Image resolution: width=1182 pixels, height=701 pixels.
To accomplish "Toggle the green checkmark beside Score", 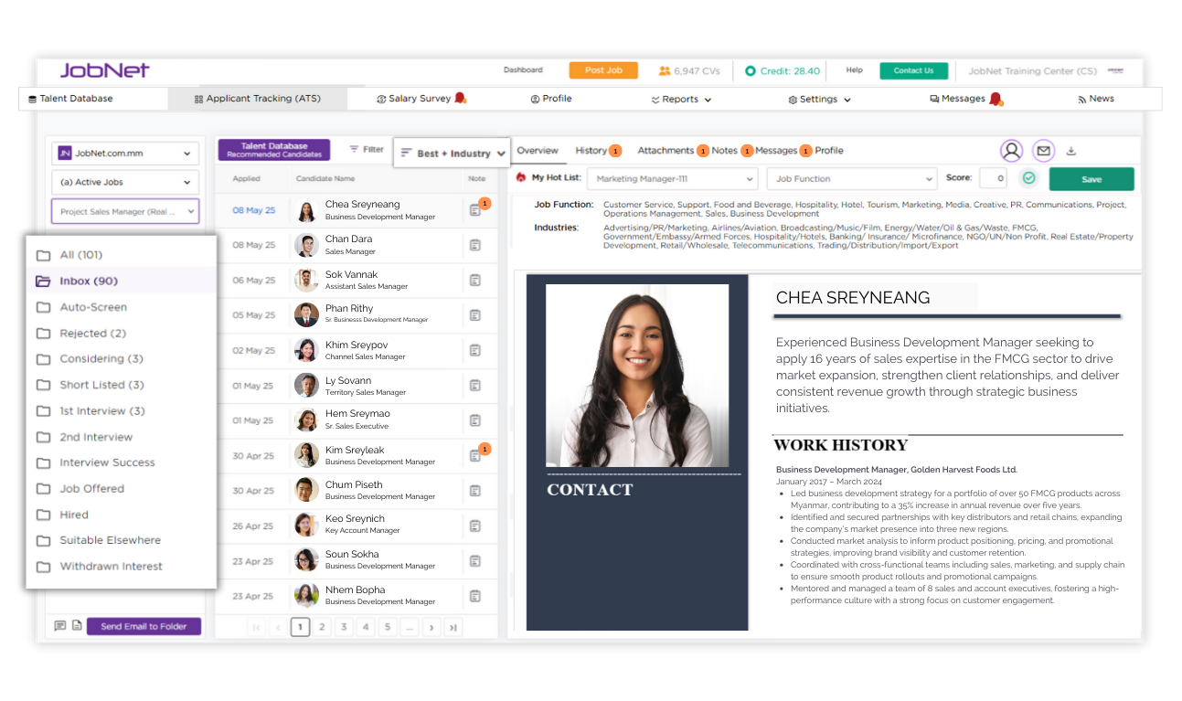I will 1029,178.
